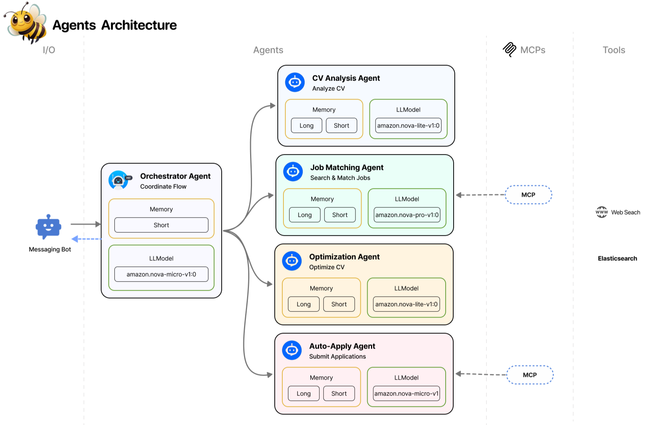The image size is (659, 425).
Task: Click the Web Search globe icon
Action: coord(601,212)
